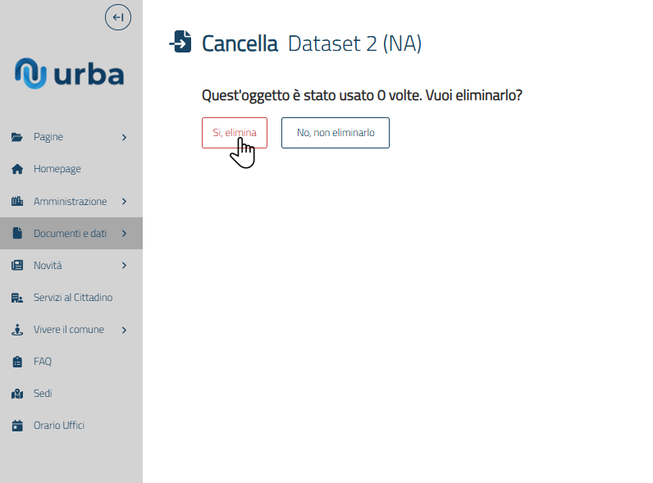The width and height of the screenshot is (653, 483).
Task: Click the Homepage house icon
Action: [16, 169]
